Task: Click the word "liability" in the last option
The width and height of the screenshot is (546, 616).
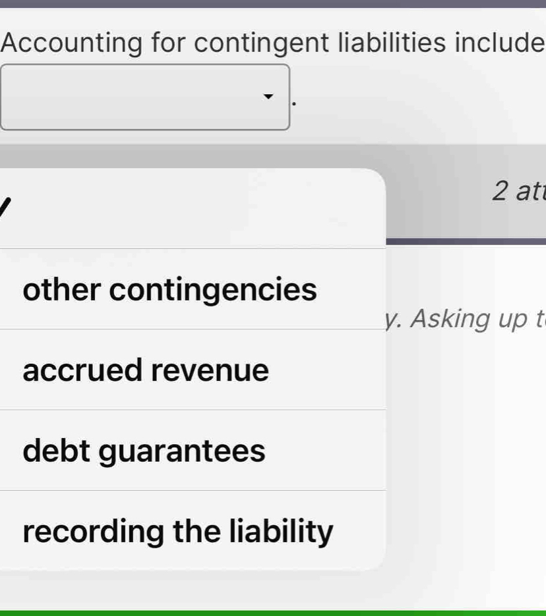Action: [x=282, y=531]
